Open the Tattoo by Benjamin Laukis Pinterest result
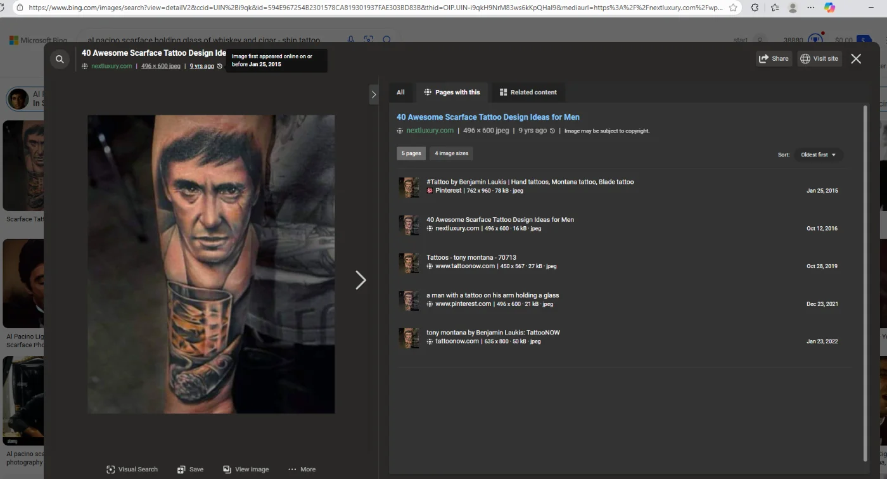This screenshot has height=479, width=887. coord(530,182)
